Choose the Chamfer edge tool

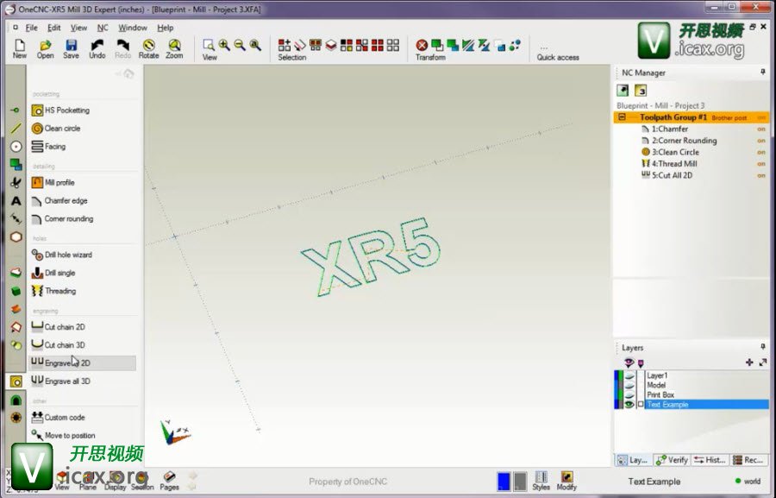(37, 201)
